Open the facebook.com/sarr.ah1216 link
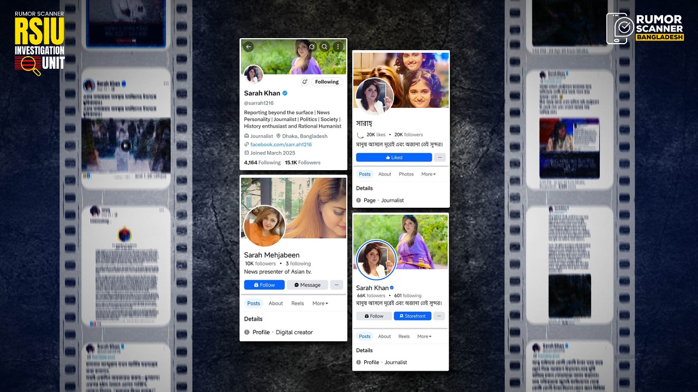 tap(281, 144)
